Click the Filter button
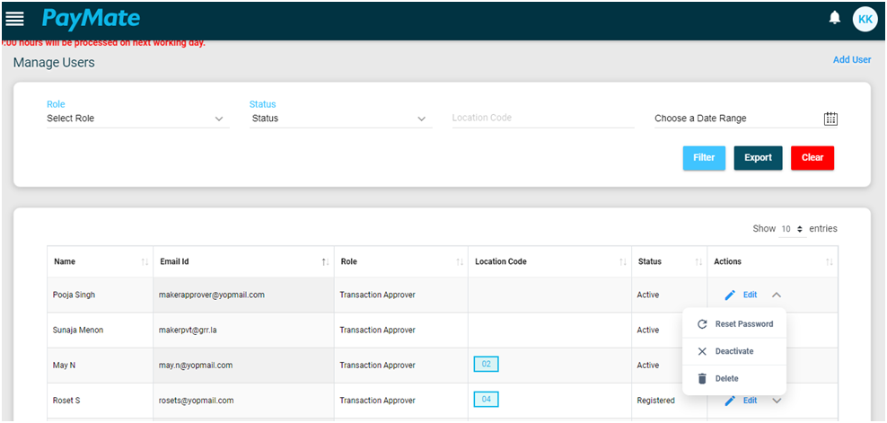This screenshot has height=423, width=887. click(704, 158)
